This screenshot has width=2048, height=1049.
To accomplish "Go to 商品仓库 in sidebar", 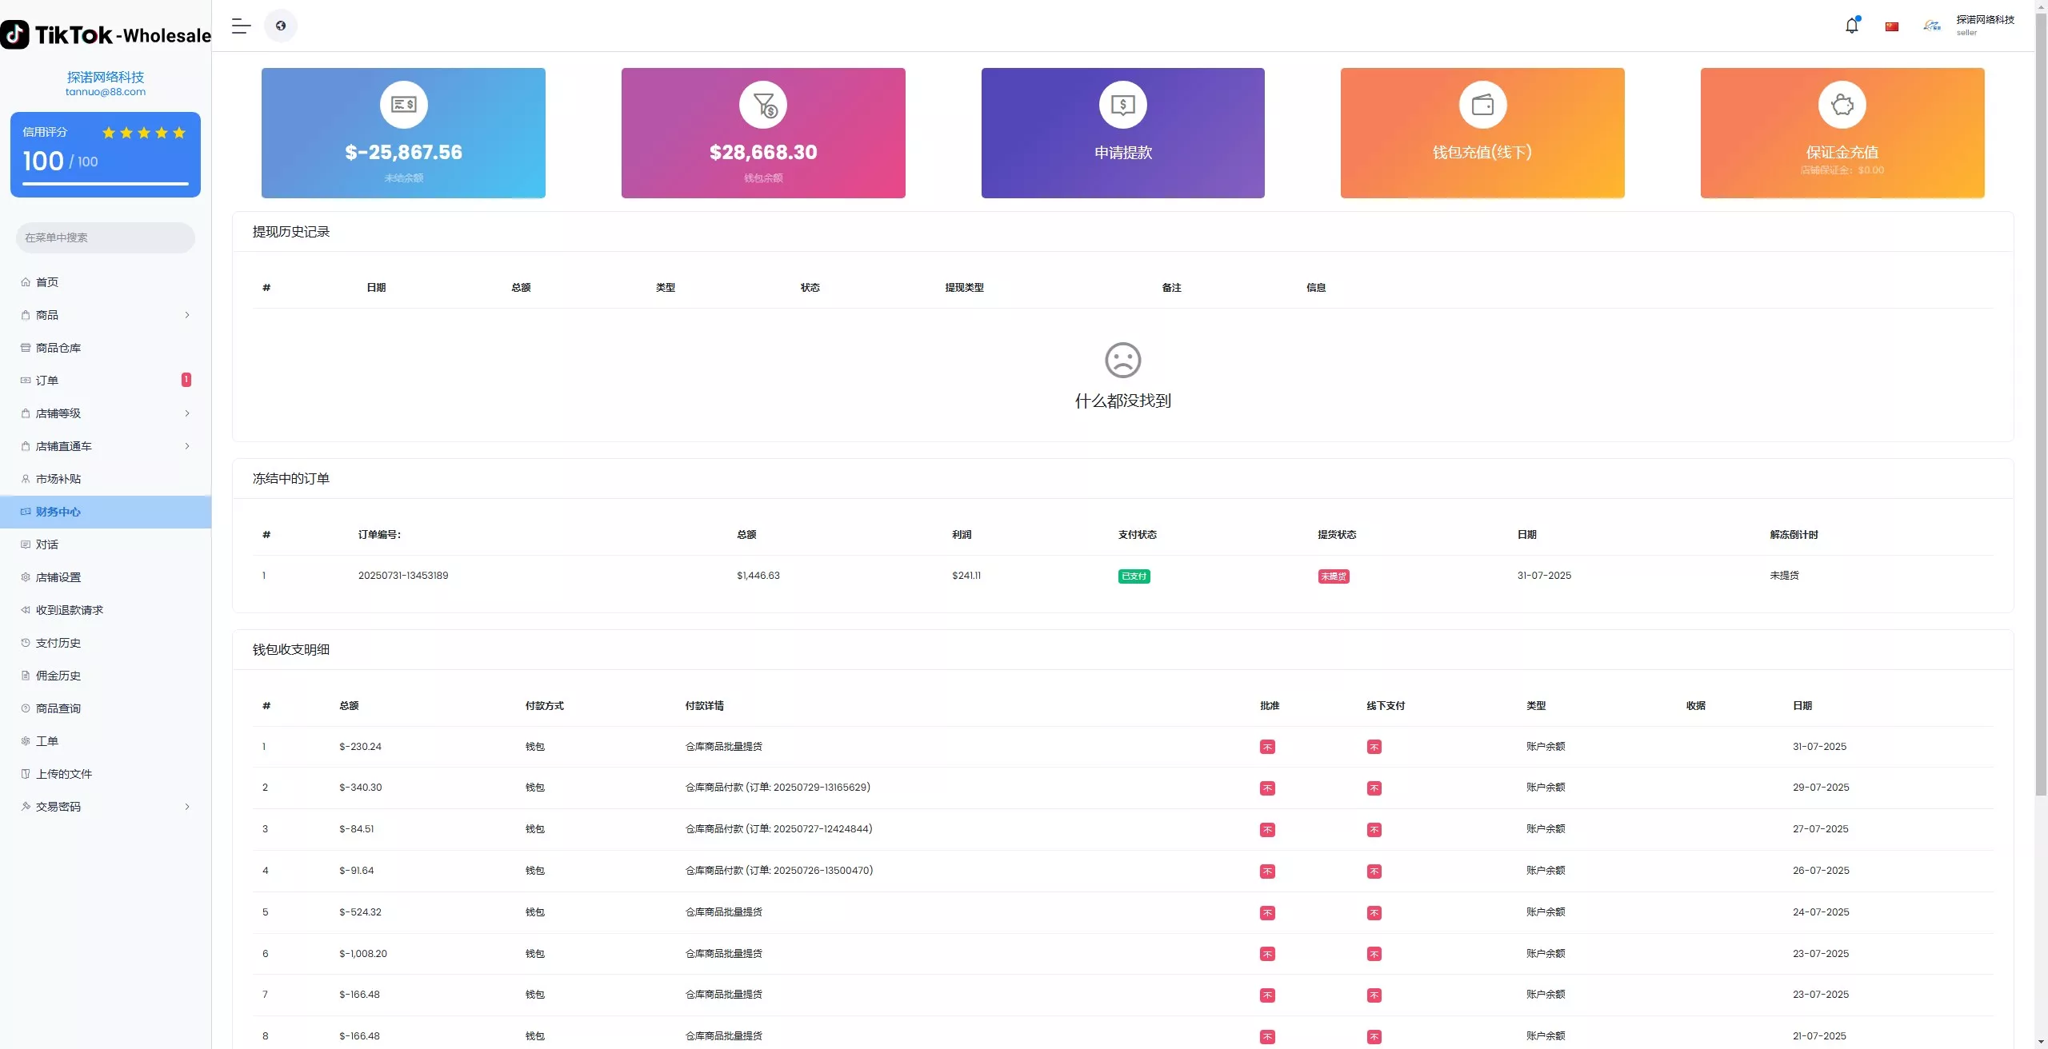I will click(58, 348).
